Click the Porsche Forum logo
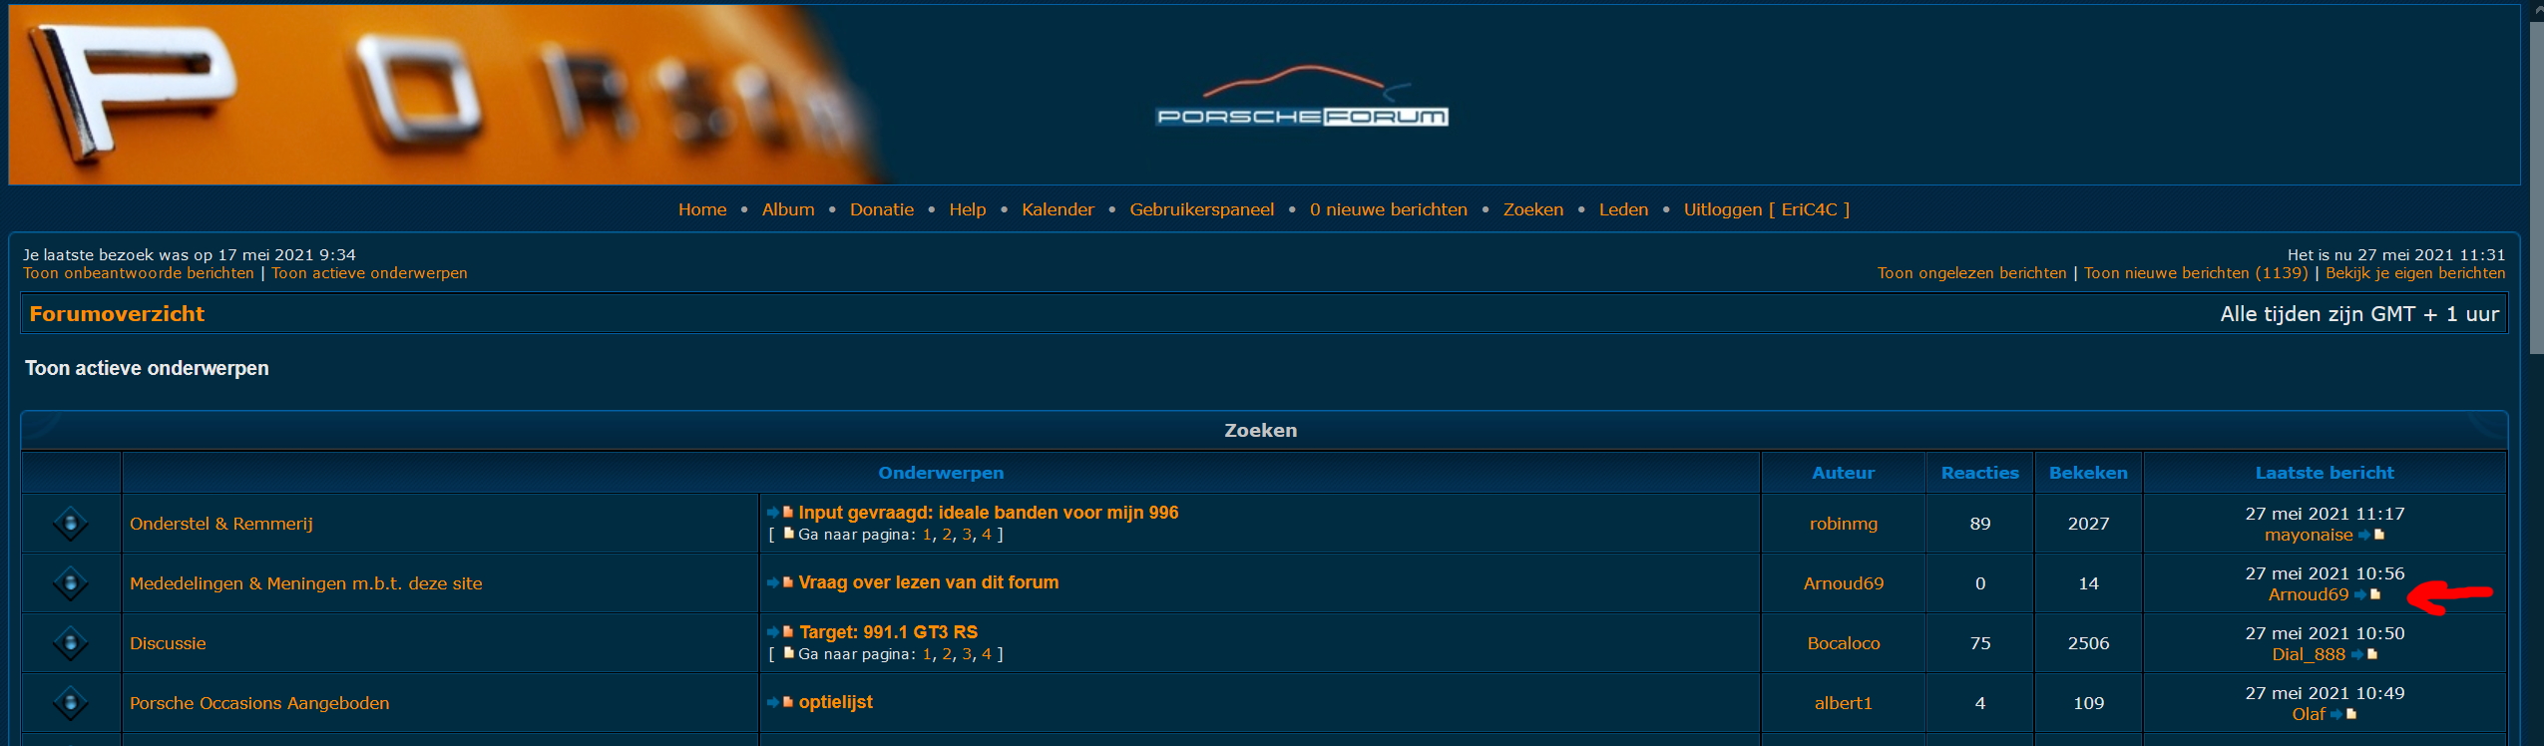 [x=1301, y=98]
